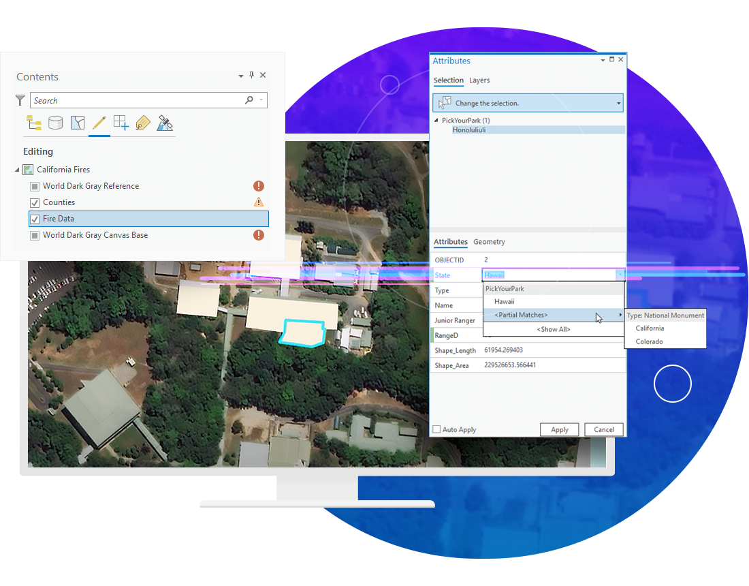Collapse the PickYourPark selection group
Image resolution: width=749 pixels, height=586 pixels.
[436, 120]
